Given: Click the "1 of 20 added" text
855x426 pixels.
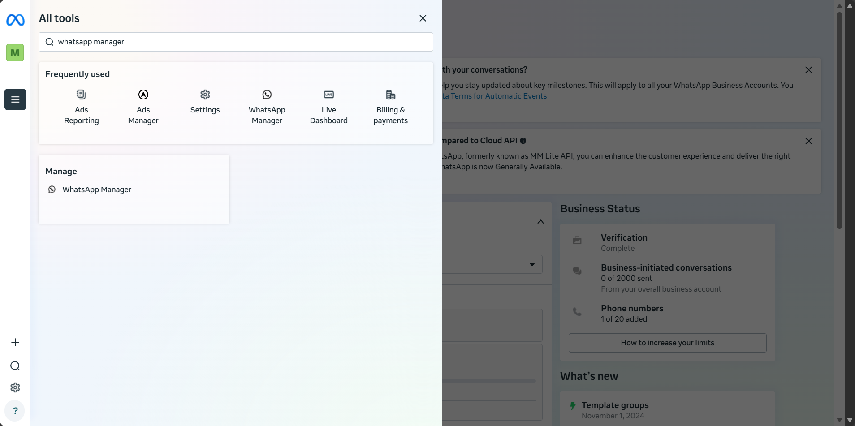Looking at the screenshot, I should coord(624,319).
